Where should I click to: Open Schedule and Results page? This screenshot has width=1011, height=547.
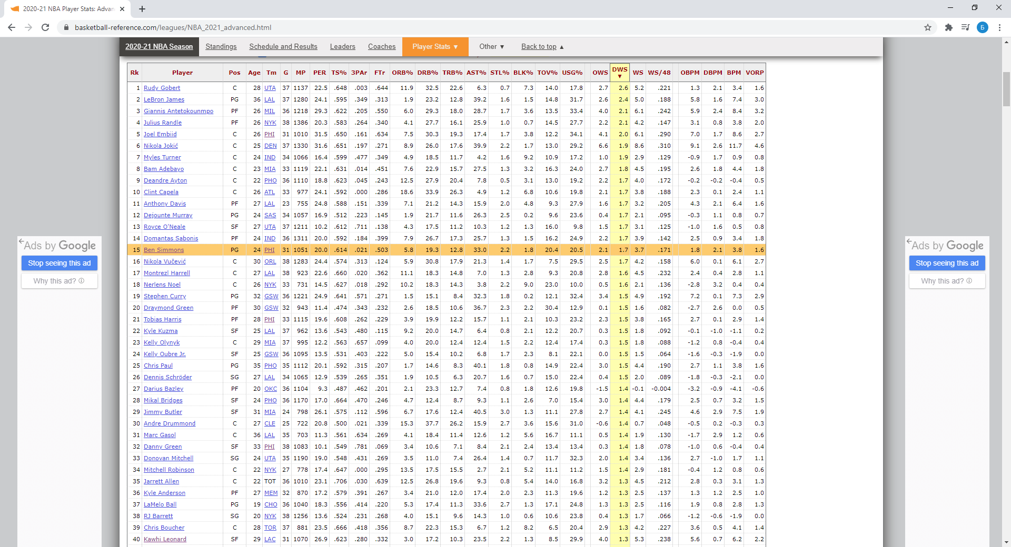283,47
